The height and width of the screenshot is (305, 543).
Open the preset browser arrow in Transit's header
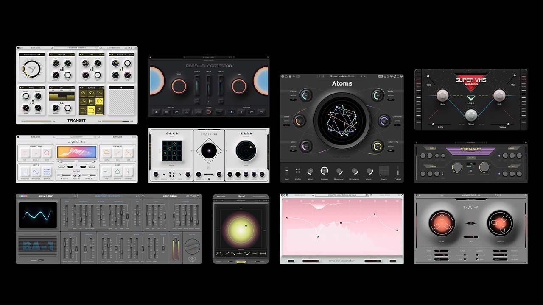tap(97, 47)
